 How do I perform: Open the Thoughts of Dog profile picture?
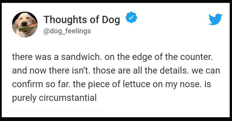24,24
